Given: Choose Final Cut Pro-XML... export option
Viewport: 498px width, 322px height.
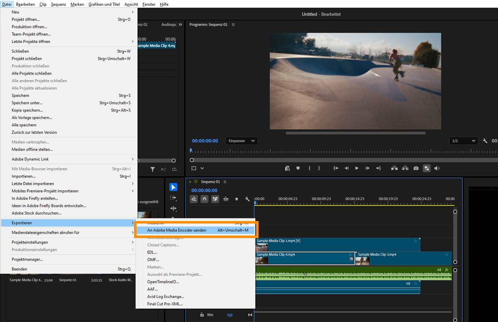Looking at the screenshot, I should (195, 304).
